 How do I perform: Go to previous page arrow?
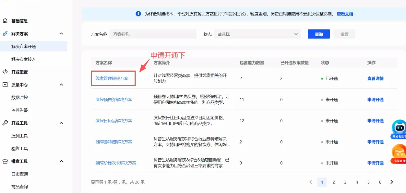pos(310,182)
